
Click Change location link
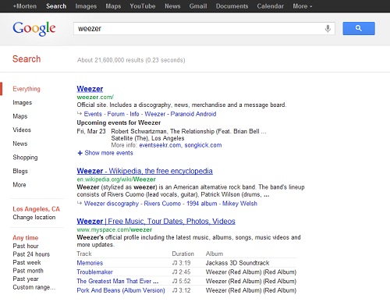pyautogui.click(x=34, y=217)
